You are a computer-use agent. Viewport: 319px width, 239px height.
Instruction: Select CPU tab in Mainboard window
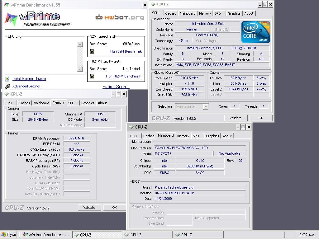point(133,136)
